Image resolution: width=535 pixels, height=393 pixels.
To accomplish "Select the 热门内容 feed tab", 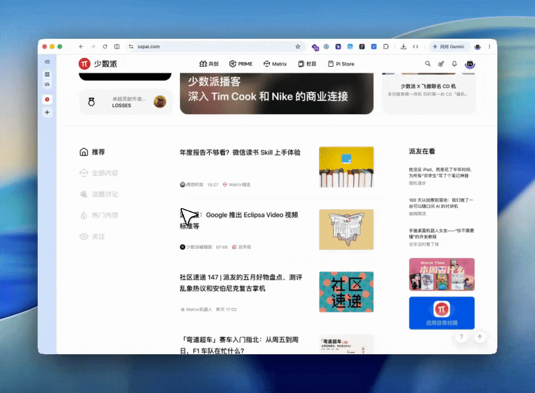I will pyautogui.click(x=99, y=215).
